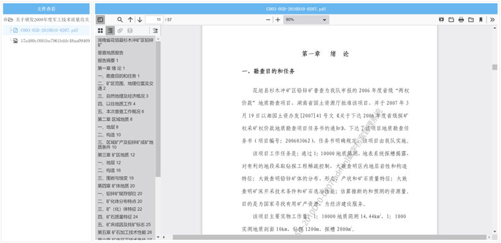Jump to outline item 普查地质报告
The image size is (501, 243).
(x=110, y=52)
